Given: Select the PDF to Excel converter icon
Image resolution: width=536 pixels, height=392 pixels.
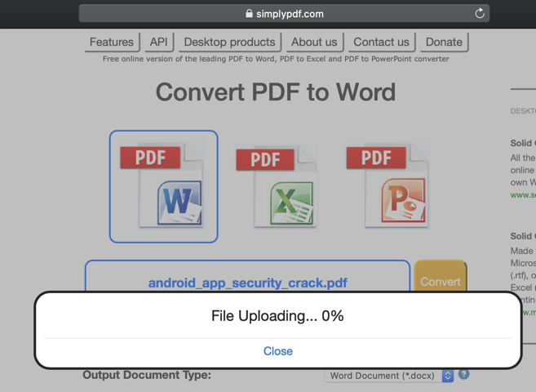Looking at the screenshot, I should tap(277, 186).
